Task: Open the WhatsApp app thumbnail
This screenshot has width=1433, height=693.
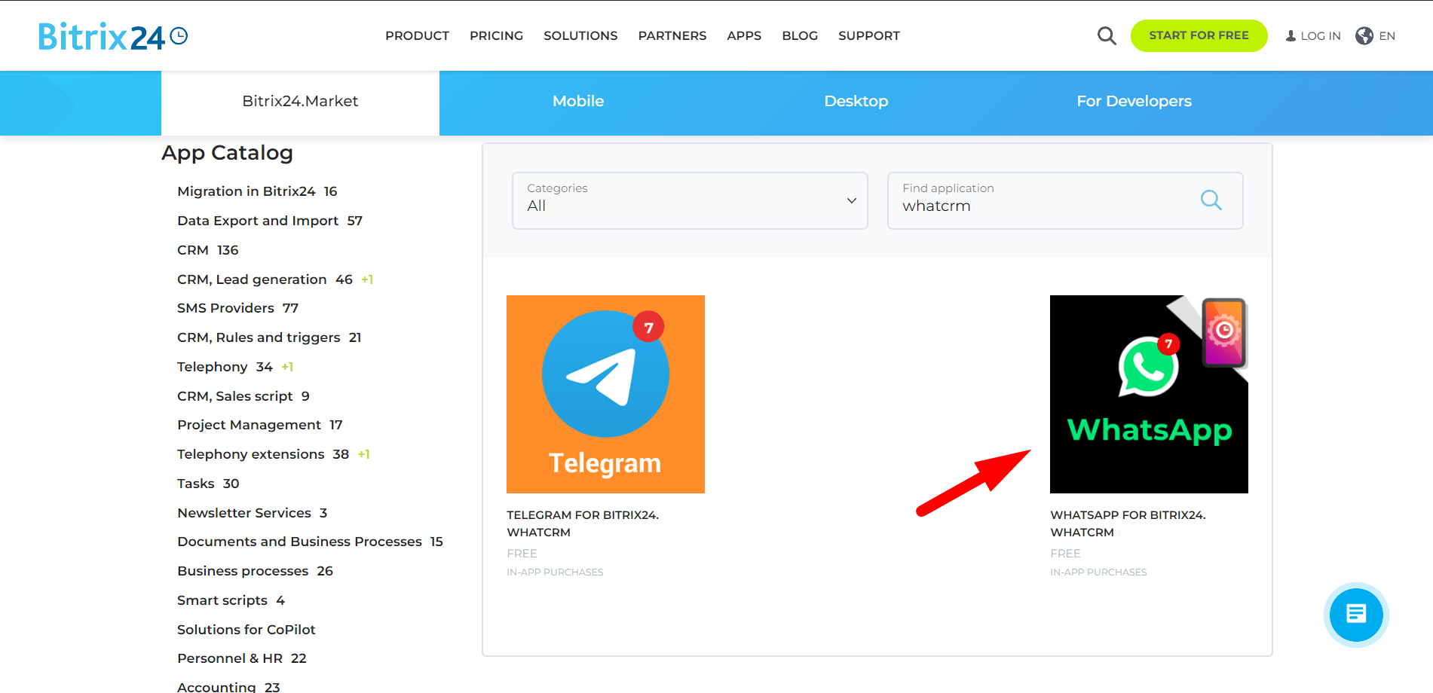Action: click(x=1148, y=394)
